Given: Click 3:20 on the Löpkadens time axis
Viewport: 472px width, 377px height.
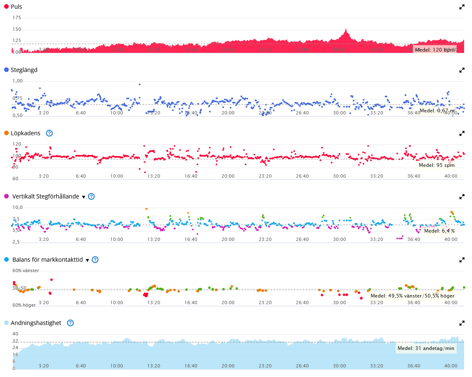Looking at the screenshot, I should click(x=44, y=176).
